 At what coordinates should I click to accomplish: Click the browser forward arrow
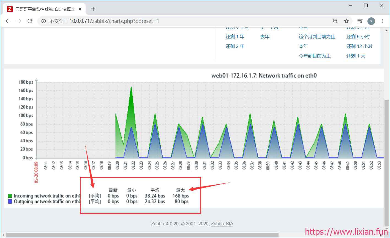click(19, 21)
